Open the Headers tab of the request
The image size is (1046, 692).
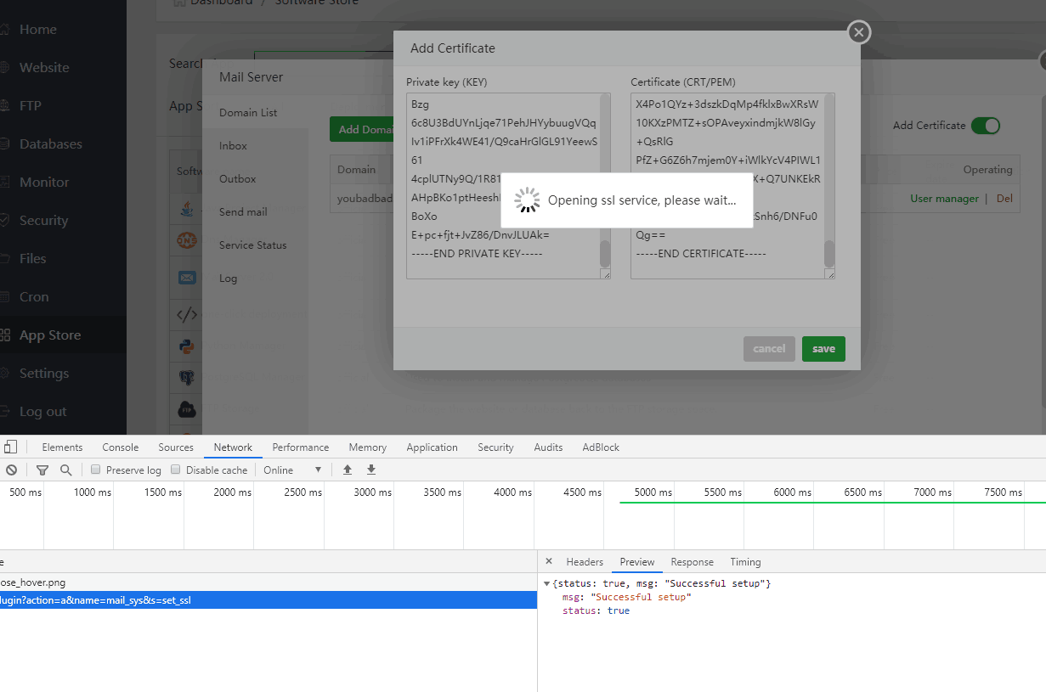click(x=585, y=562)
